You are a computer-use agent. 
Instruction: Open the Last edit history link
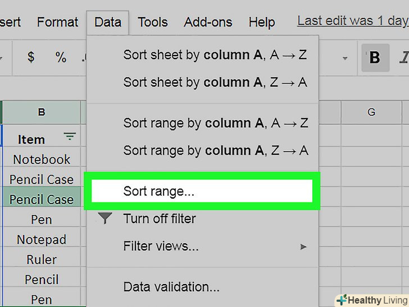[x=352, y=21]
